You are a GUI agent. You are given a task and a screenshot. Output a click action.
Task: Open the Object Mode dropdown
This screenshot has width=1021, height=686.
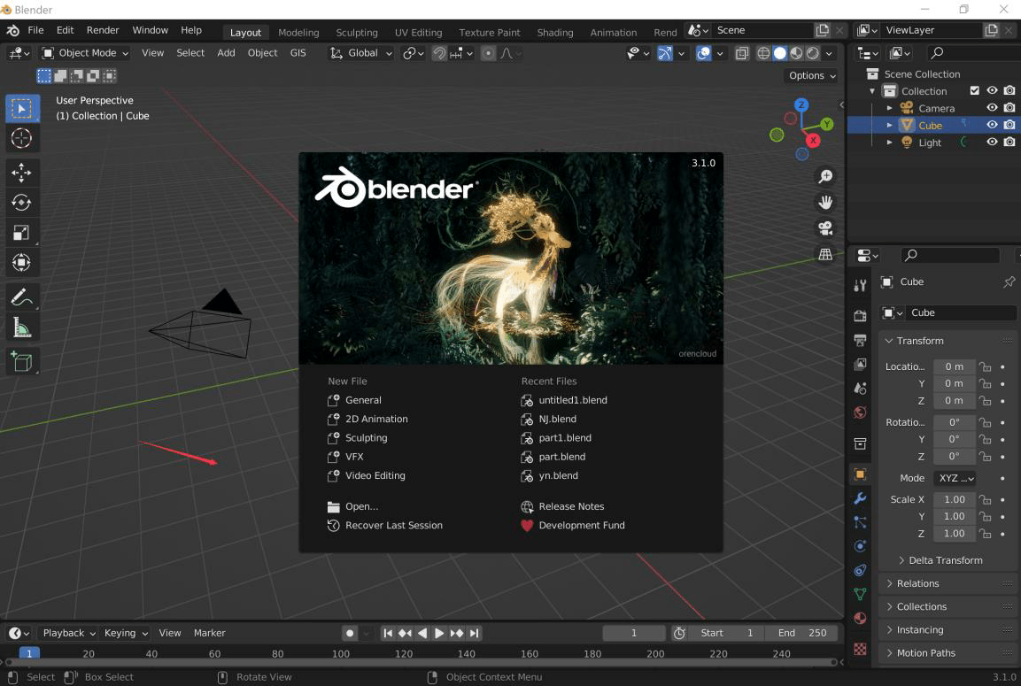[85, 53]
